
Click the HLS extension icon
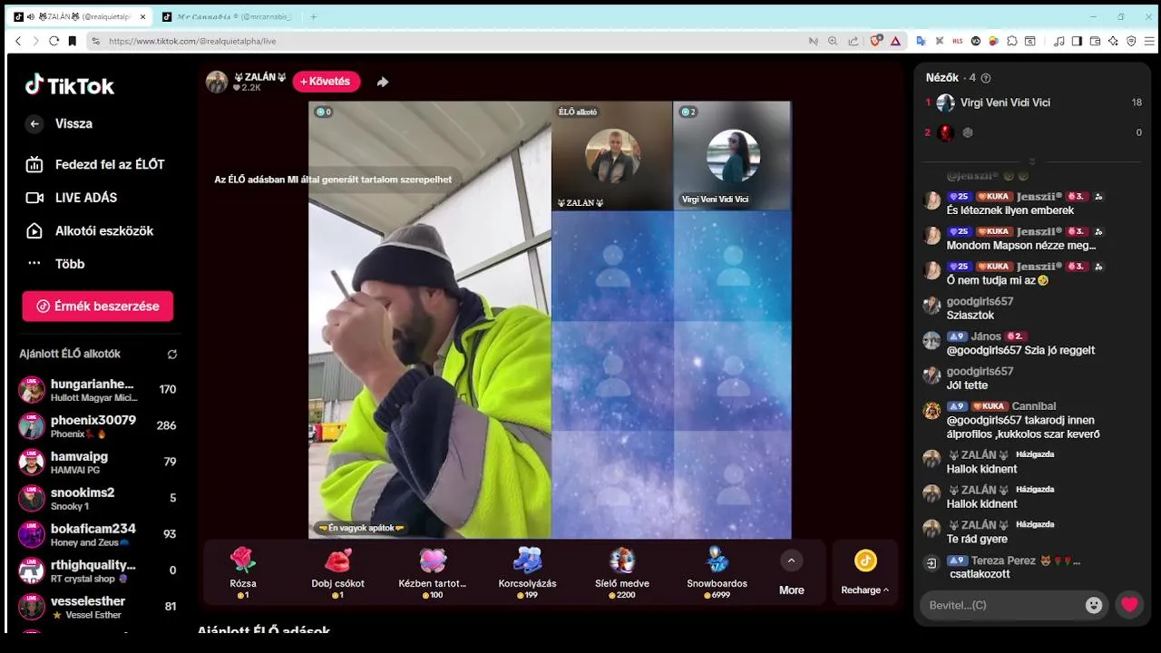(x=958, y=41)
